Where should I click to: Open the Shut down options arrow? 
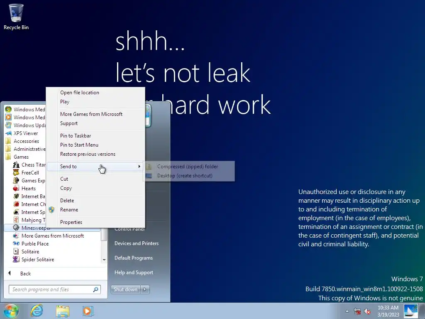(x=145, y=290)
